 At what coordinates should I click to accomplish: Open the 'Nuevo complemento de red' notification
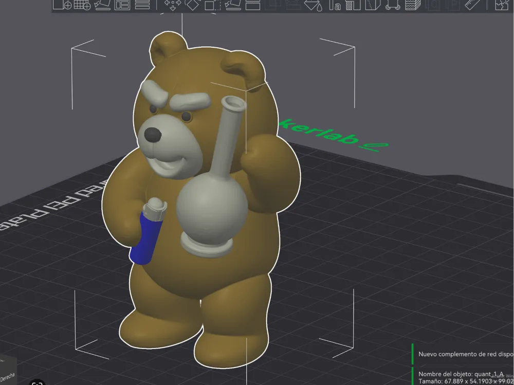[463, 354]
